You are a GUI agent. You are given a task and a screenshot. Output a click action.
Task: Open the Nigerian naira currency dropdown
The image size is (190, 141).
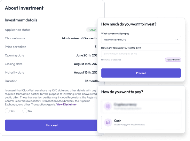(x=141, y=40)
